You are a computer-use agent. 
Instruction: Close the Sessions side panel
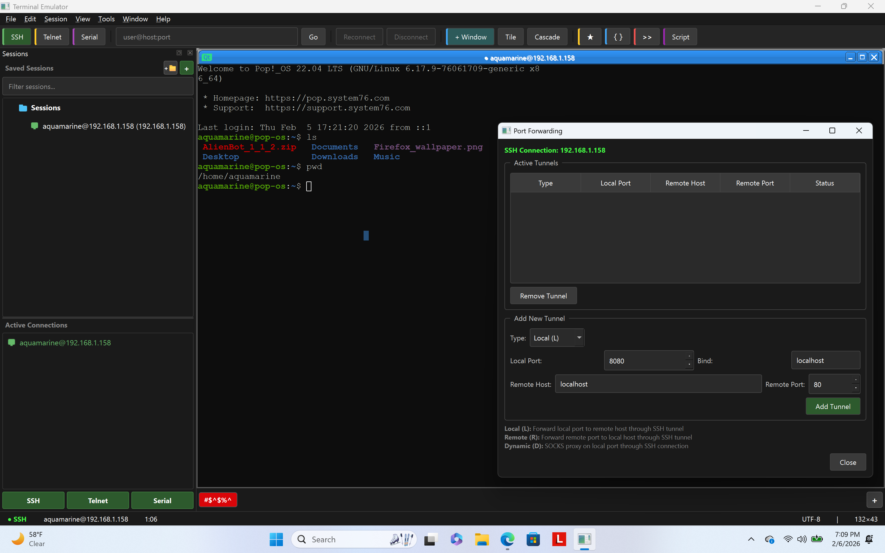pos(190,53)
